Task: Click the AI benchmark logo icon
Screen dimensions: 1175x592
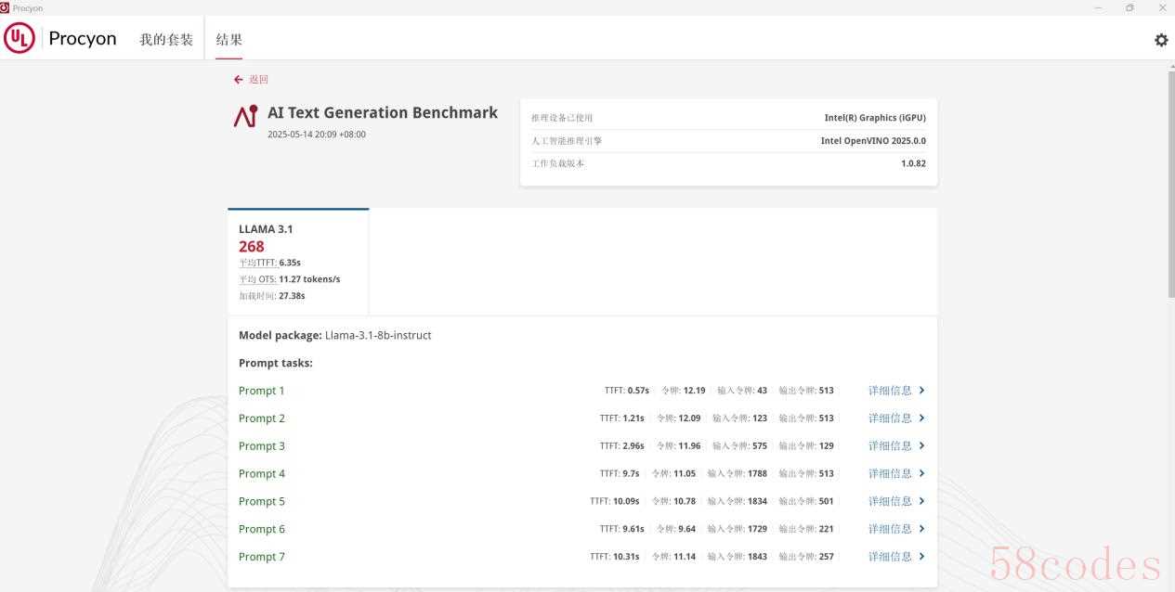Action: click(x=245, y=115)
